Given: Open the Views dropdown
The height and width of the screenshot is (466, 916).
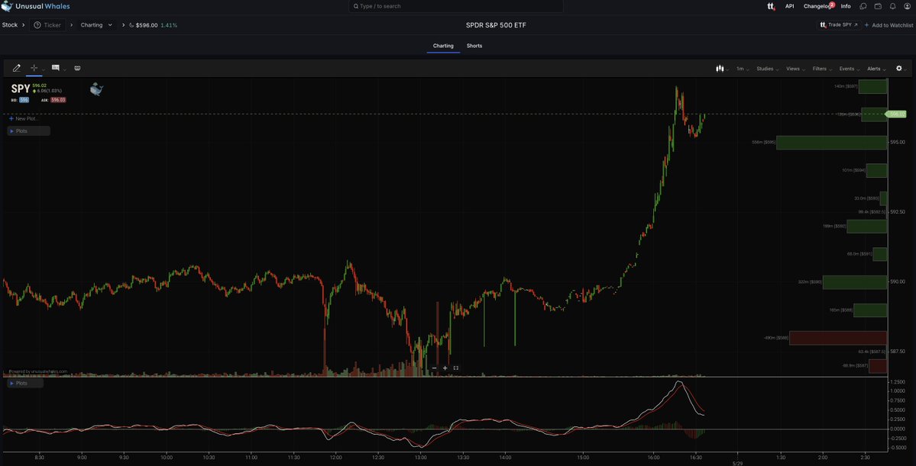Looking at the screenshot, I should 795,69.
